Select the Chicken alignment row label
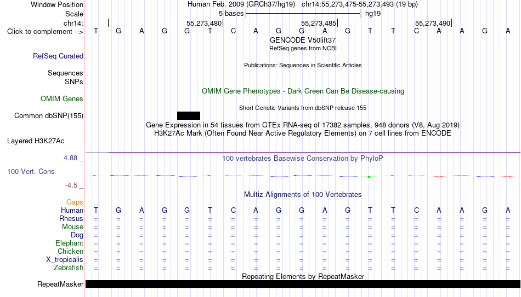This screenshot has width=521, height=297. pos(70,252)
